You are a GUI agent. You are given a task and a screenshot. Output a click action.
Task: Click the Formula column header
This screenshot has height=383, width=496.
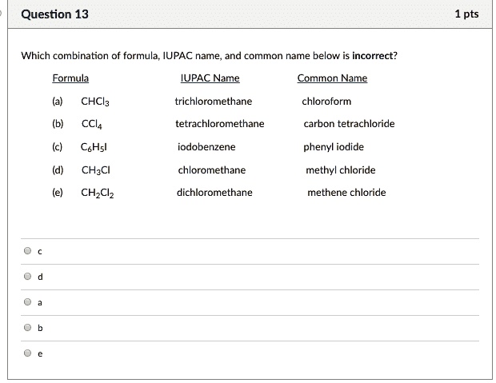pyautogui.click(x=70, y=78)
